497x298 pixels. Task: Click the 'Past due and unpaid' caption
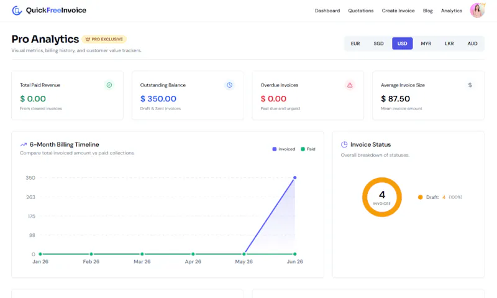pos(280,108)
